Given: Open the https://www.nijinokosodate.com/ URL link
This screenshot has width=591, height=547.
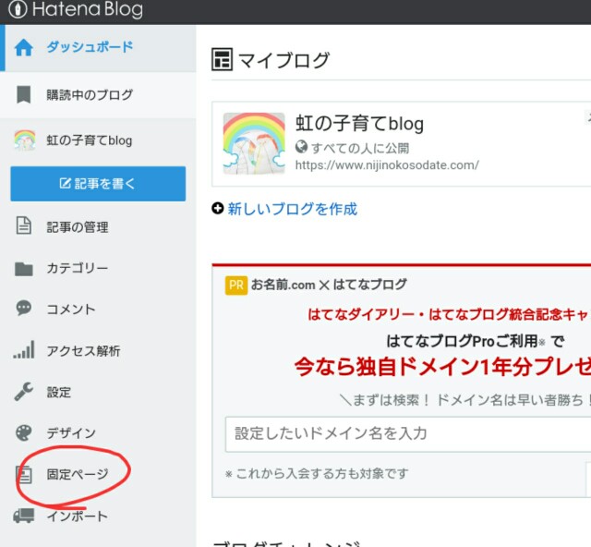Looking at the screenshot, I should [x=387, y=165].
